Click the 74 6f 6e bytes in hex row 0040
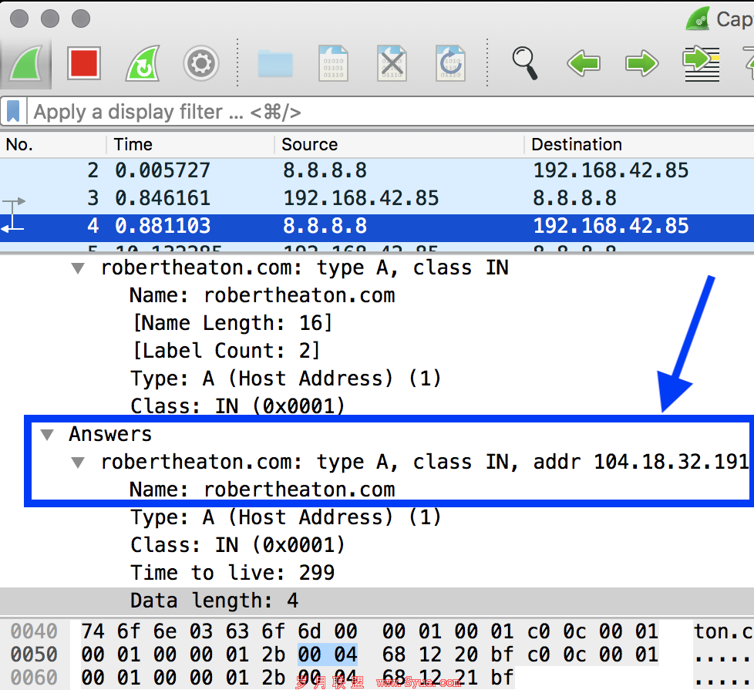This screenshot has height=690, width=754. click(129, 631)
